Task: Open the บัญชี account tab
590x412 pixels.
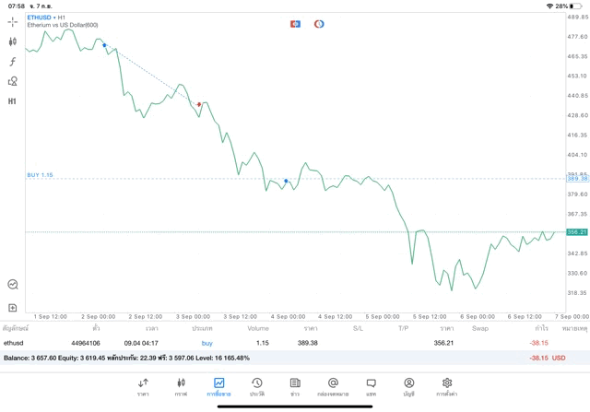Action: (408, 387)
